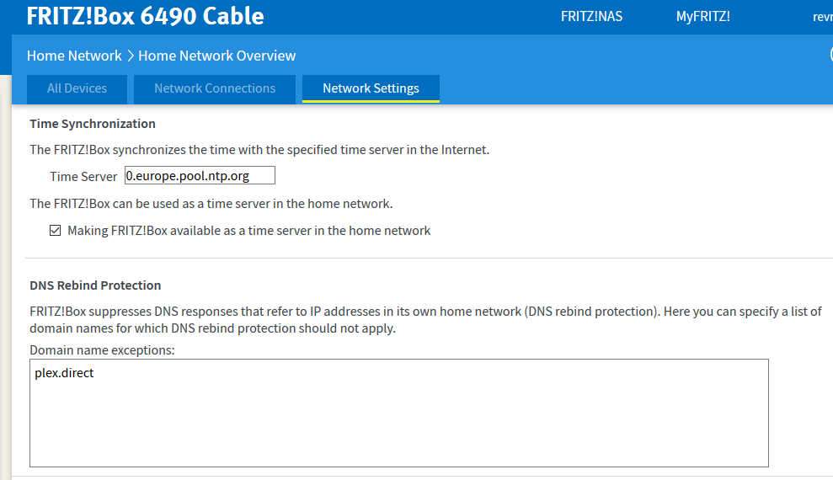Image resolution: width=833 pixels, height=480 pixels.
Task: Switch to the All Devices tab
Action: coord(77,88)
